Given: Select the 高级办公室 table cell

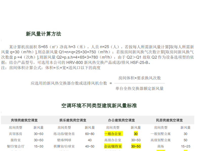Looking at the screenshot, I should 113,140.
